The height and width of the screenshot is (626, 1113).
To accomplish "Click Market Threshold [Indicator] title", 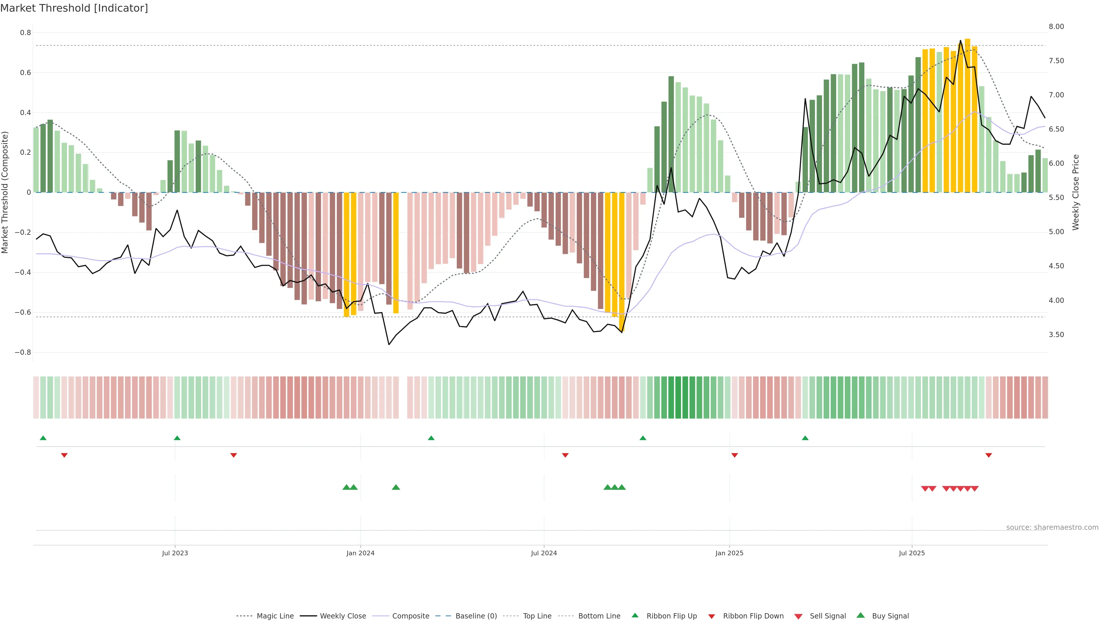I will [x=74, y=8].
